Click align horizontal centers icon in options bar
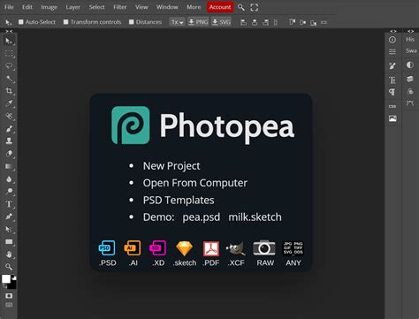419x319 pixels. click(255, 22)
